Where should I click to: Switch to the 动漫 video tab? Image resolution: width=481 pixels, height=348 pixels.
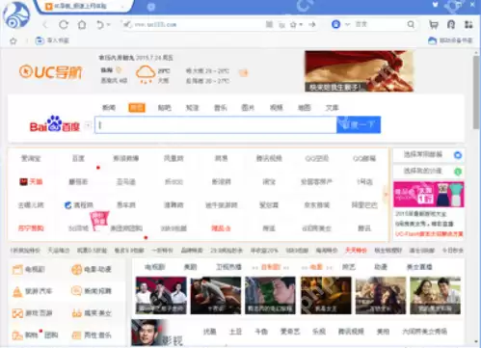(x=381, y=267)
